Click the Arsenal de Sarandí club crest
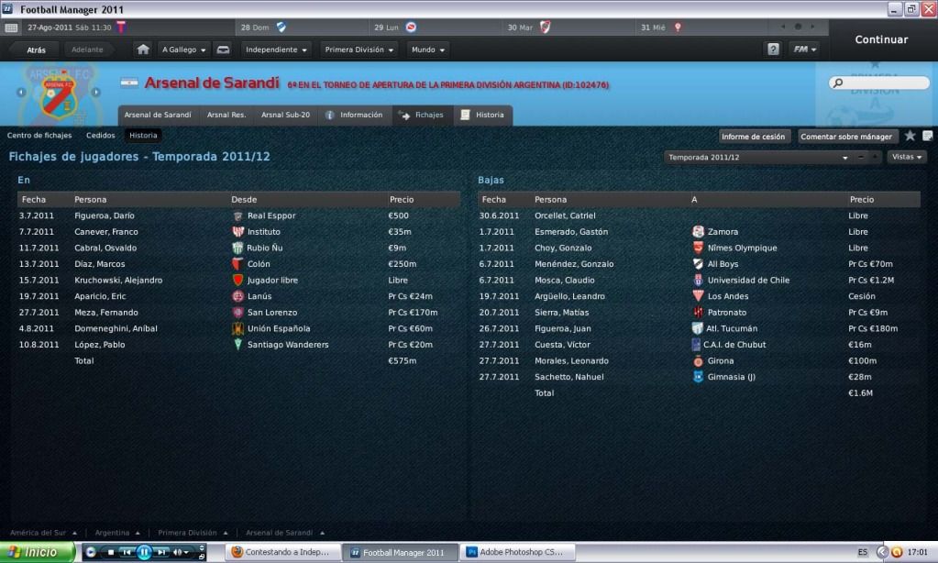The height and width of the screenshot is (563, 938). (58, 95)
